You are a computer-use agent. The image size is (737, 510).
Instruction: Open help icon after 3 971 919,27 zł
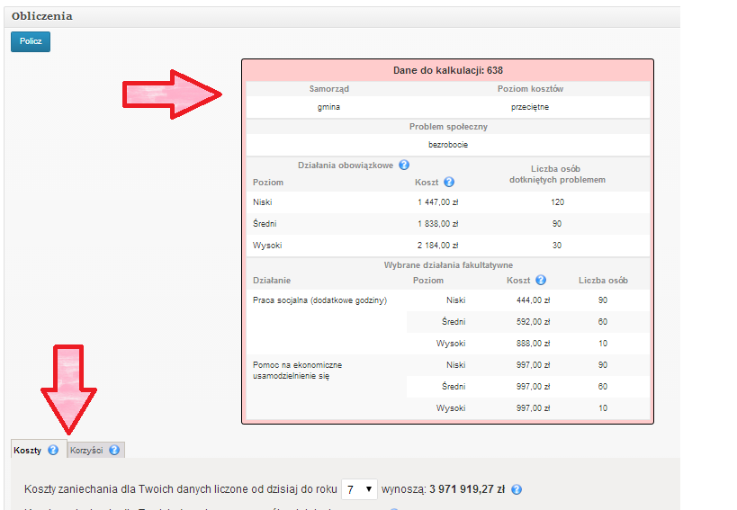point(517,489)
